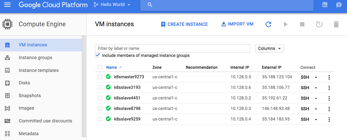Click external IP 35.188.123.104
This screenshot has width=347, height=140.
click(277, 77)
